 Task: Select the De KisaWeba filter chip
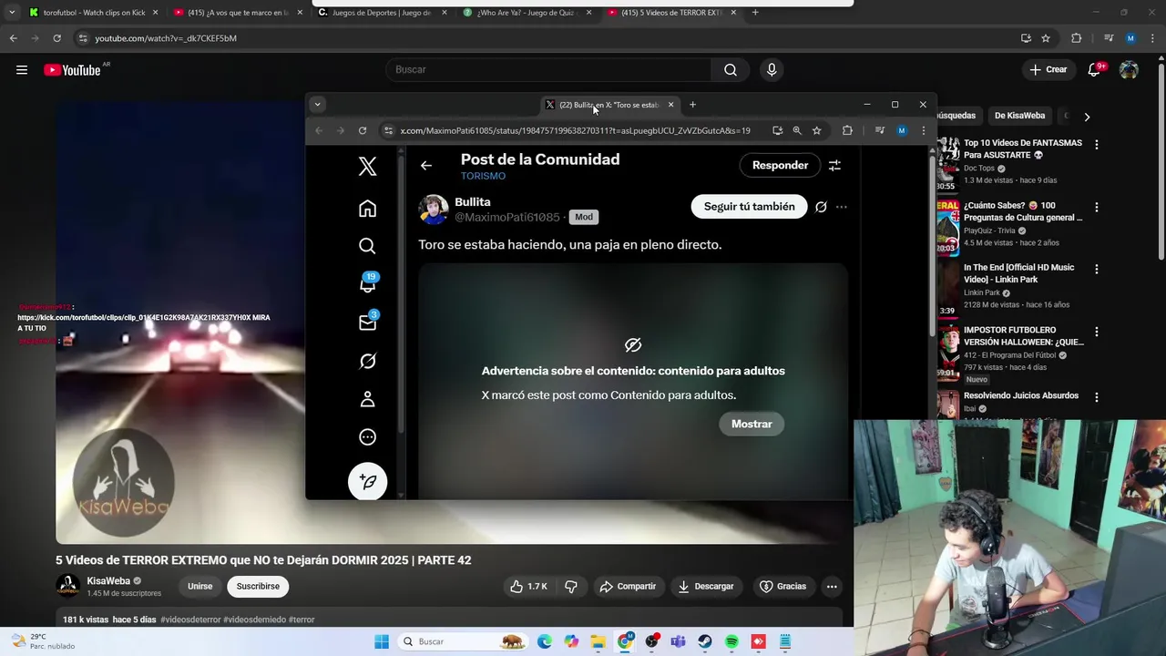pyautogui.click(x=1019, y=116)
